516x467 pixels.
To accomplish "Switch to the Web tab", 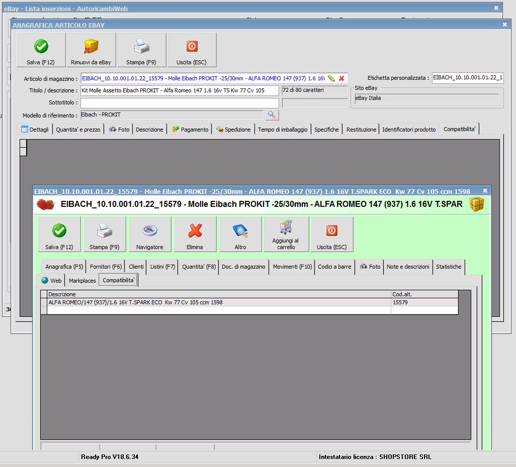I will click(x=52, y=281).
